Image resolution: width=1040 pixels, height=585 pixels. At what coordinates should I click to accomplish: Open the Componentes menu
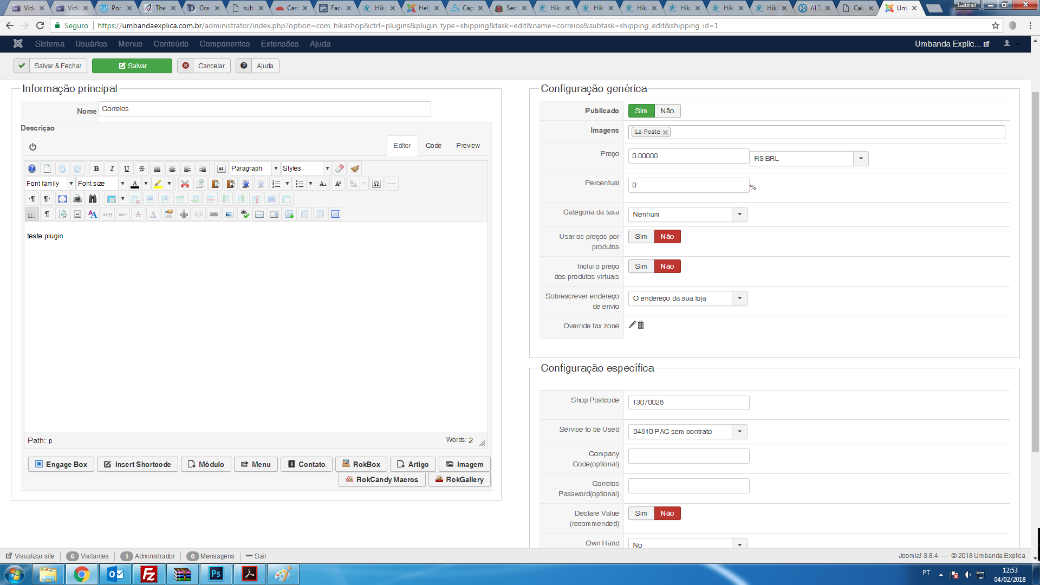point(224,44)
